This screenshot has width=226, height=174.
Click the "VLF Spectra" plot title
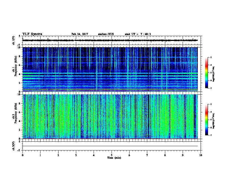32,34
